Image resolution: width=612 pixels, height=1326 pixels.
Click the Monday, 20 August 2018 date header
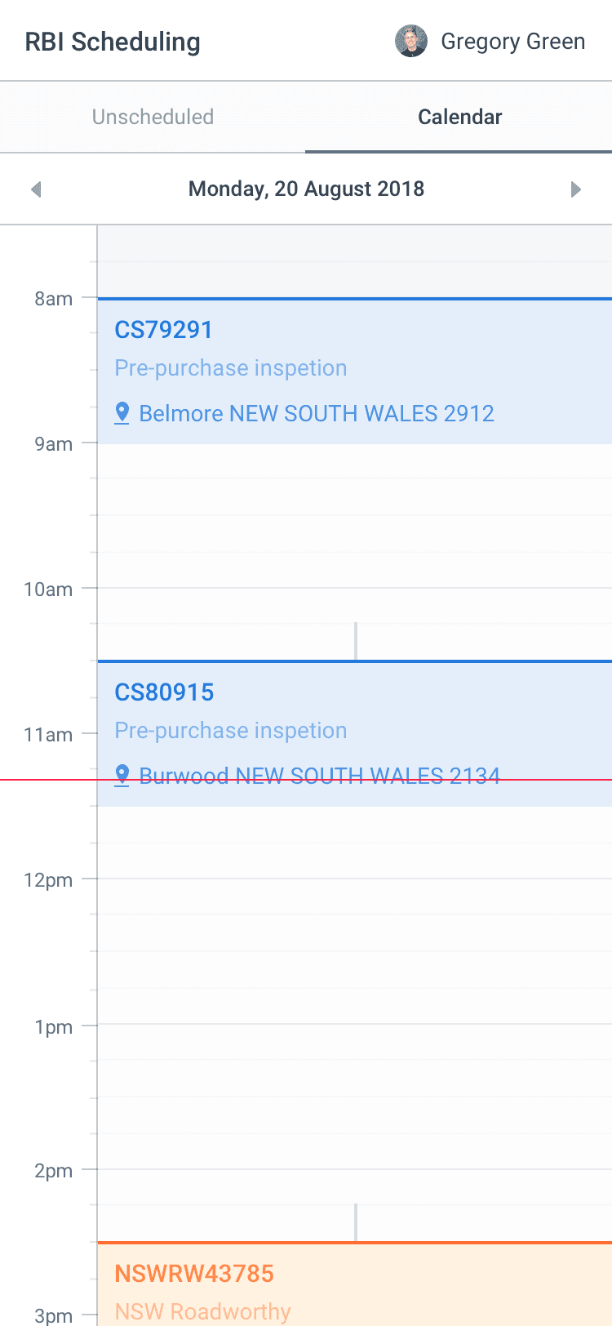306,189
